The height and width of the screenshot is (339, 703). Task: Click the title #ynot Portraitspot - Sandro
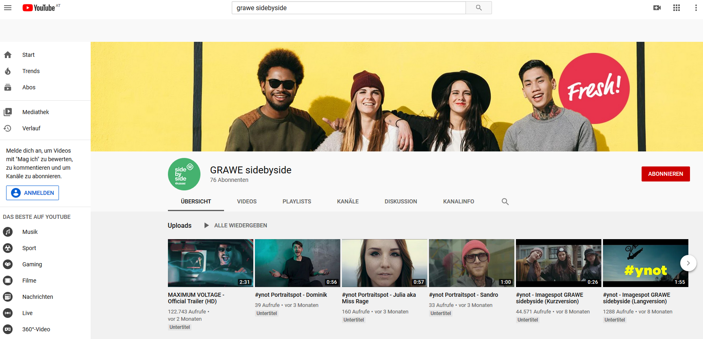[x=464, y=295]
